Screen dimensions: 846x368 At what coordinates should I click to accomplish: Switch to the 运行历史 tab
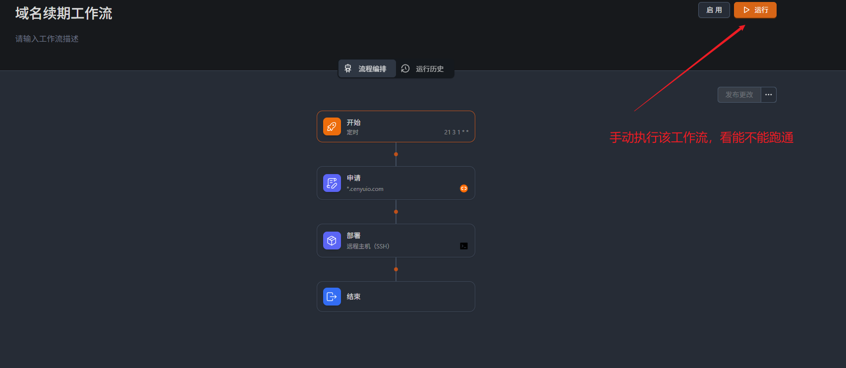click(x=429, y=69)
